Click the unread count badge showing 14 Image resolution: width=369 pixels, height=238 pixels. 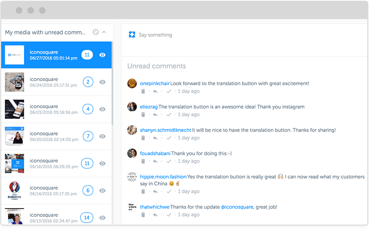87,218
